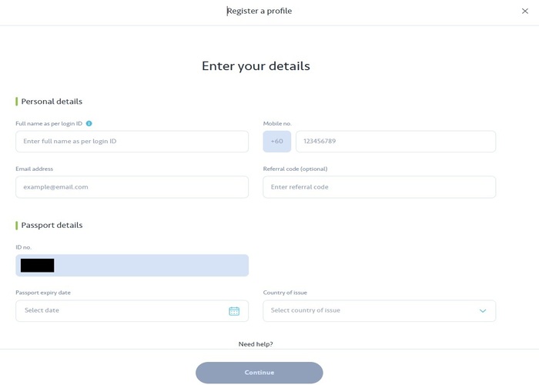This screenshot has width=539, height=385.
Task: Open the calendar icon in expiry date field
Action: tap(234, 311)
